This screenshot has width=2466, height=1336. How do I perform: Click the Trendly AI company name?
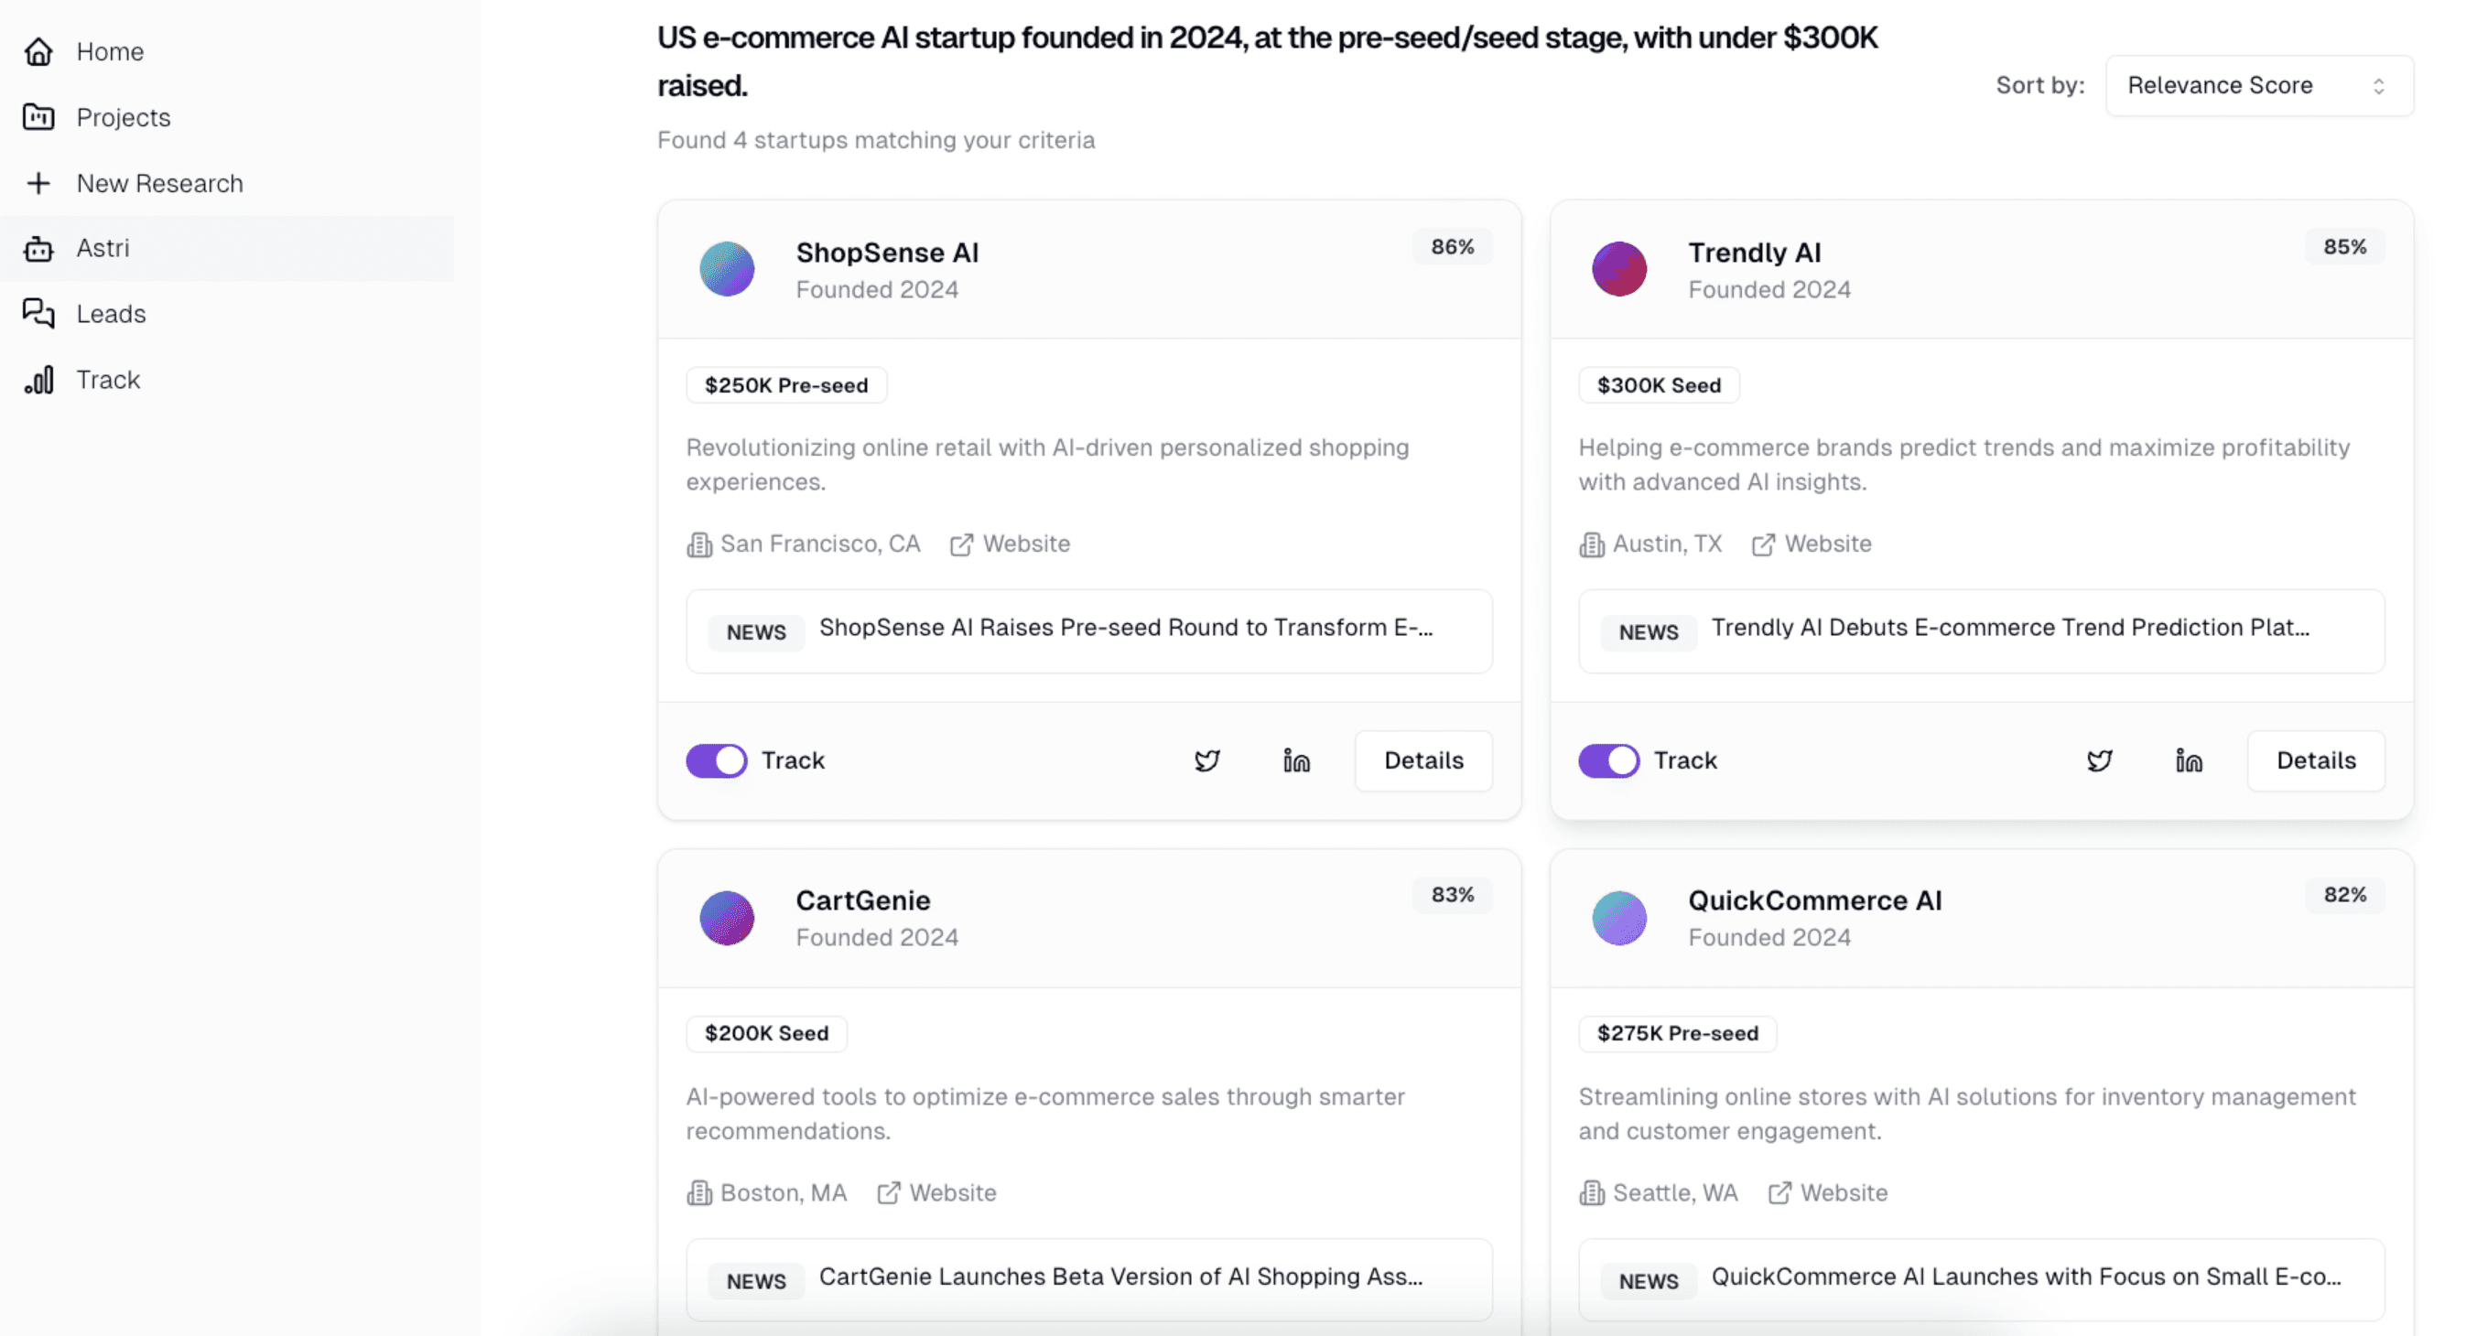tap(1755, 253)
